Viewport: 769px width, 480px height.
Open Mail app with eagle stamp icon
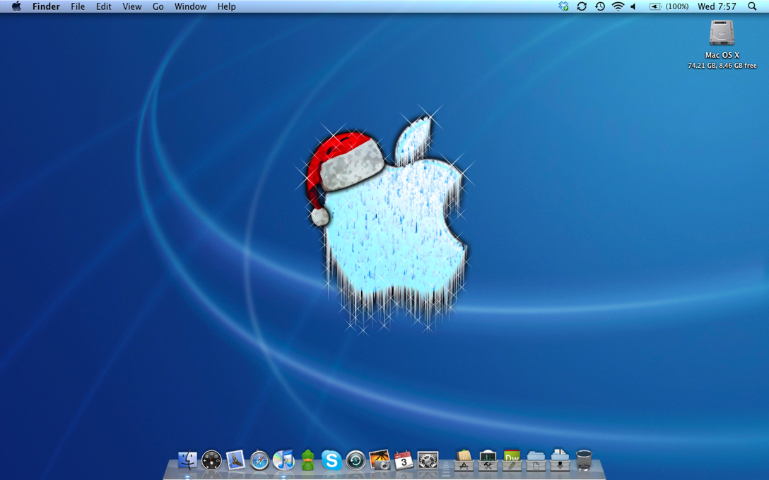coord(235,460)
